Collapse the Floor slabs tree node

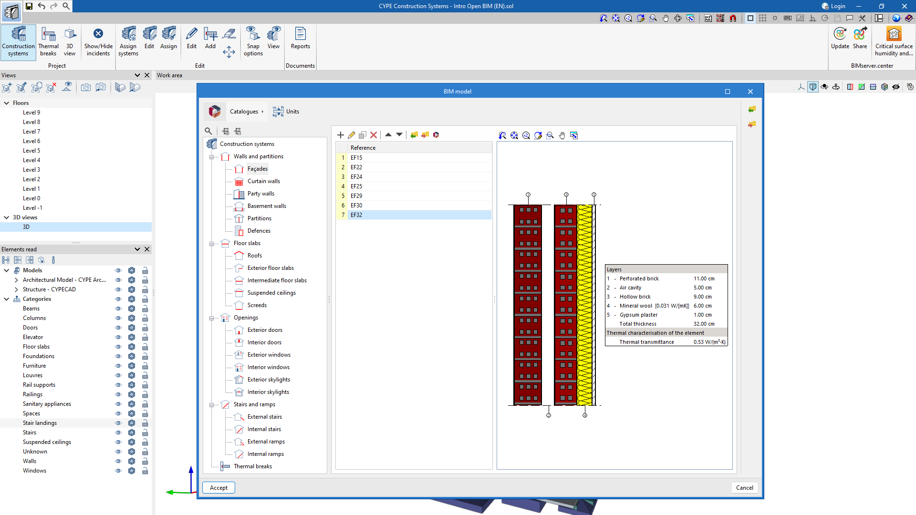(x=211, y=244)
